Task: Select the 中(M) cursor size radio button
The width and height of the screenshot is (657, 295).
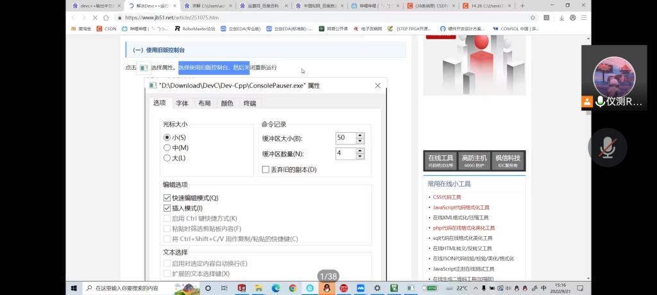Action: point(167,147)
